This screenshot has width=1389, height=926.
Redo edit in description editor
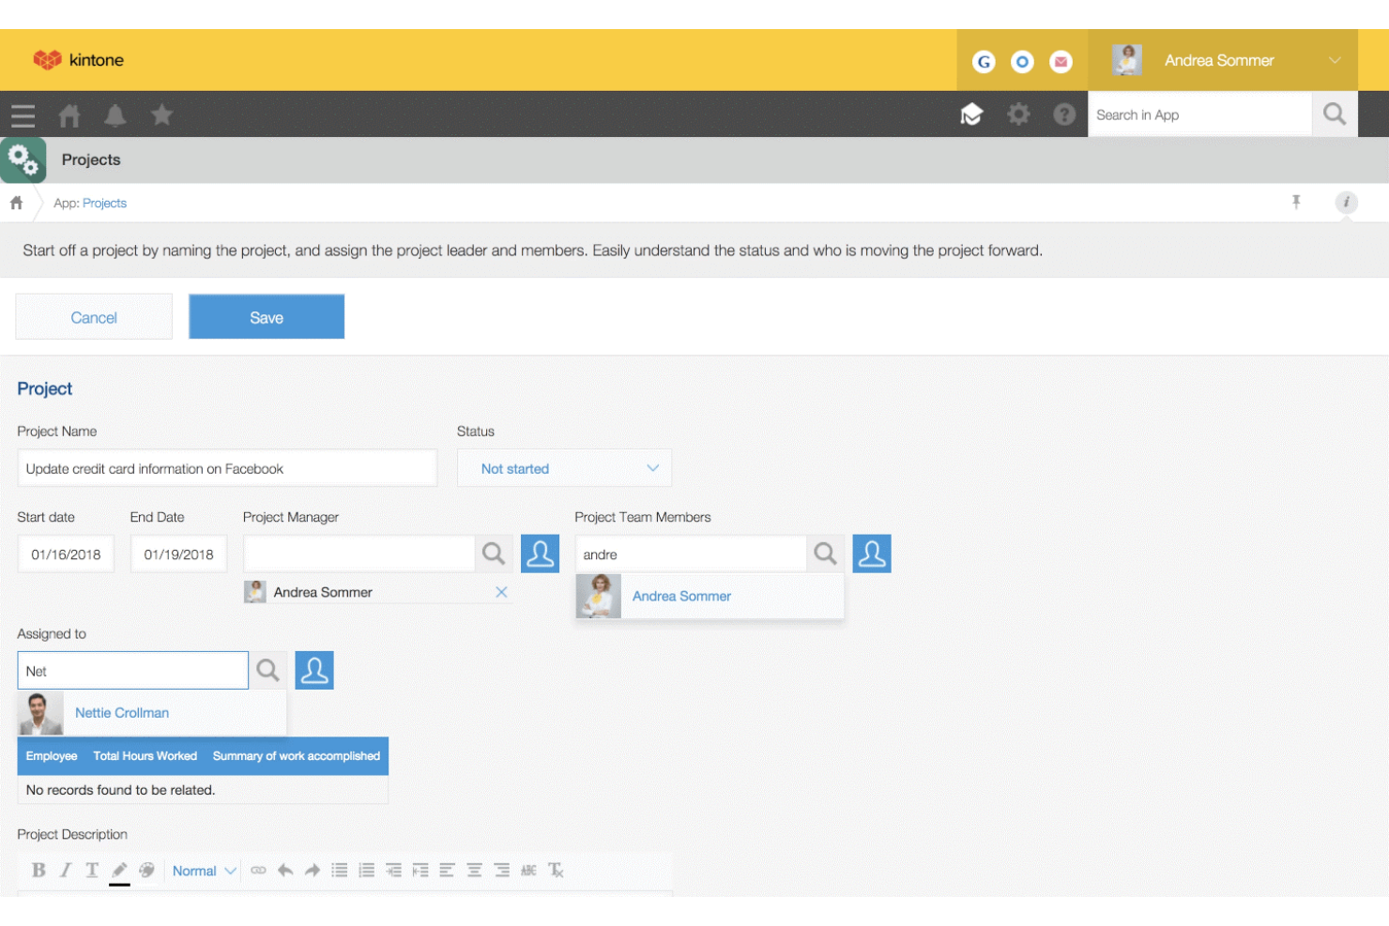tap(313, 870)
